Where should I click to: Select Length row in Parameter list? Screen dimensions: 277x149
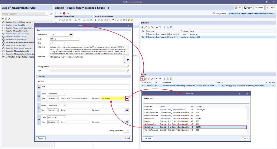tap(195, 121)
